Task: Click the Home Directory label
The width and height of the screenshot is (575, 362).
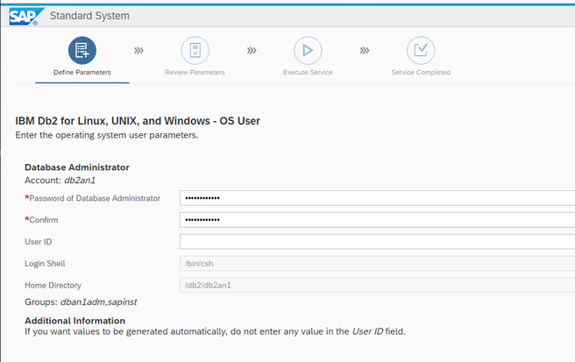Action: click(x=53, y=285)
